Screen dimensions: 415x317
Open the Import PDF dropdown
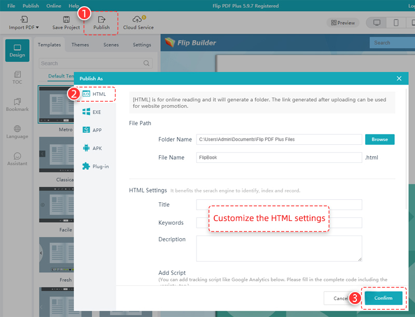24,23
